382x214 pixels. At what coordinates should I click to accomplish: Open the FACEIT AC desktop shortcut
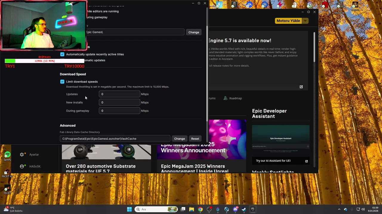[7, 173]
